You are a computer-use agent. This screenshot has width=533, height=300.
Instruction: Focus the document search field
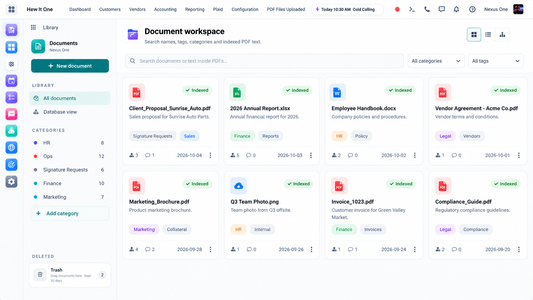click(x=264, y=61)
